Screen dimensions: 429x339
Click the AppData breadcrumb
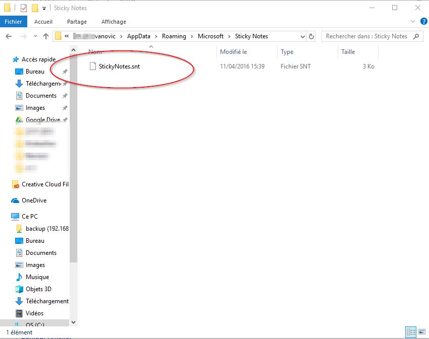[x=138, y=36]
